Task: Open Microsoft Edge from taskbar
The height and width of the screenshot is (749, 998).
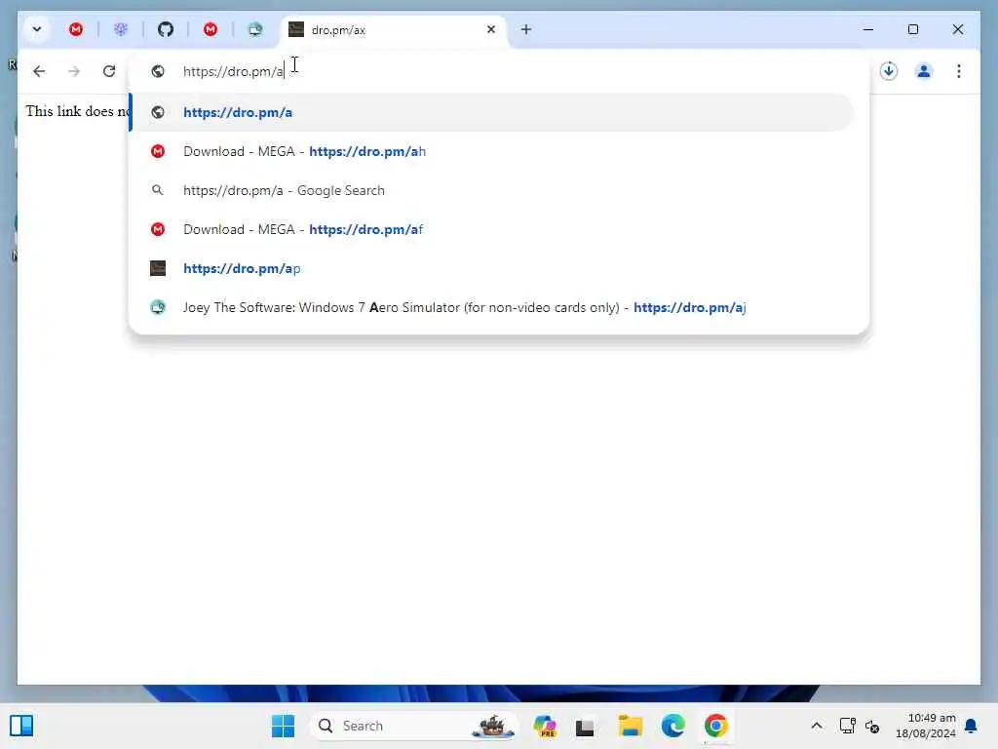Action: pyautogui.click(x=672, y=726)
